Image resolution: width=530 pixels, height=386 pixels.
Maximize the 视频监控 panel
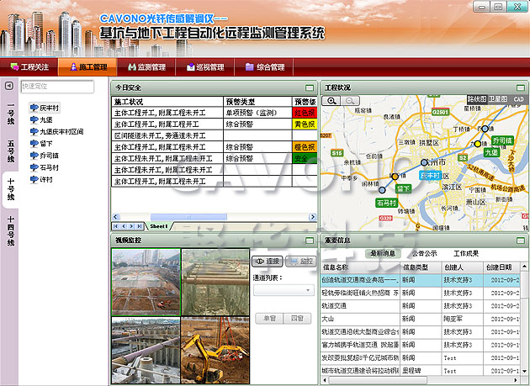pyautogui.click(x=311, y=240)
